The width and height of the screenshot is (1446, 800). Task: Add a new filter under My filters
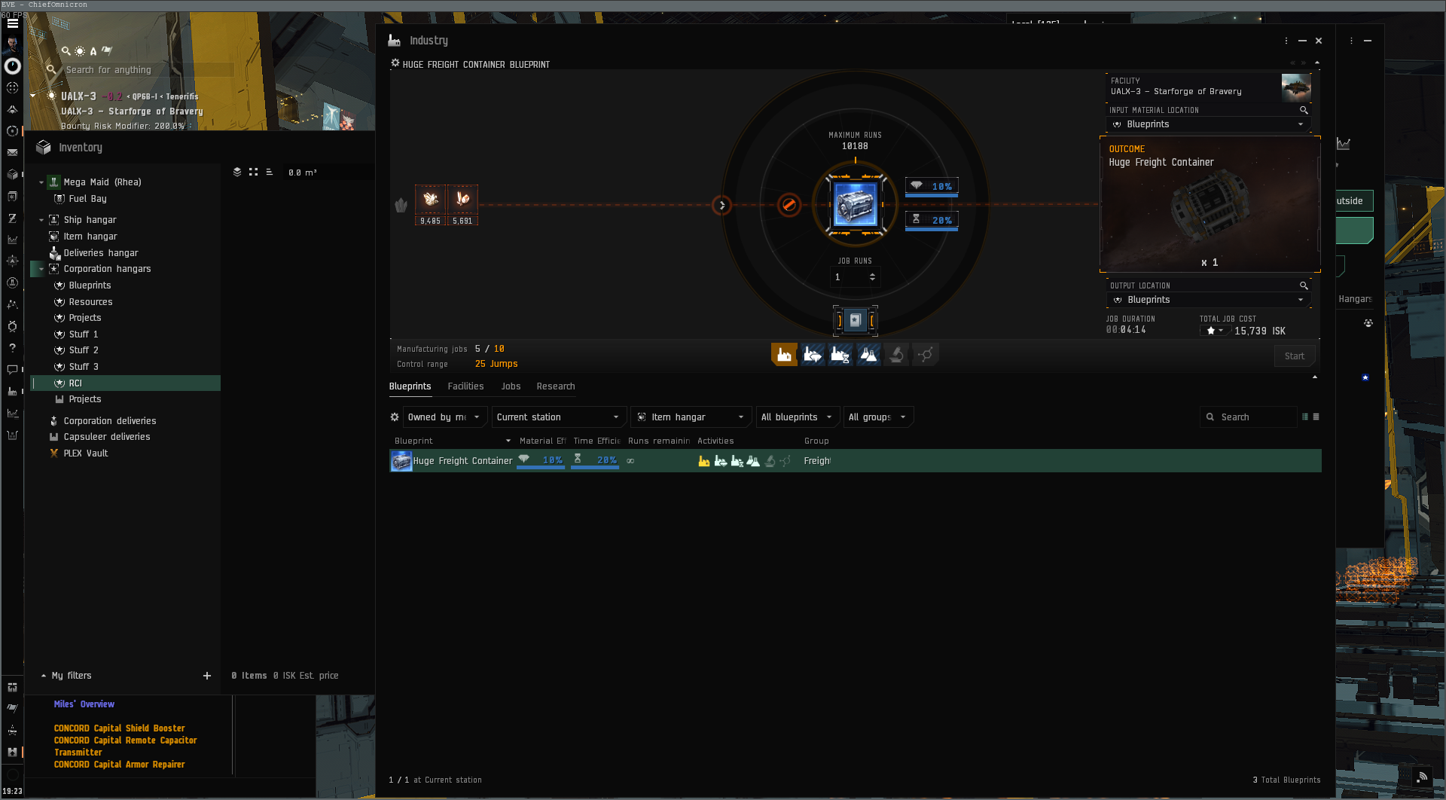[207, 676]
